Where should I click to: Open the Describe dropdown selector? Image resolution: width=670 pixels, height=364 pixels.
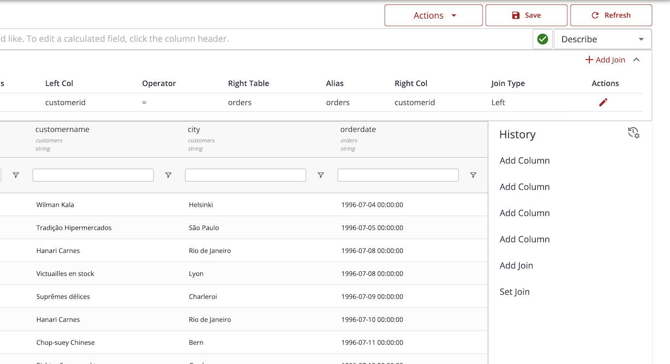click(x=602, y=39)
